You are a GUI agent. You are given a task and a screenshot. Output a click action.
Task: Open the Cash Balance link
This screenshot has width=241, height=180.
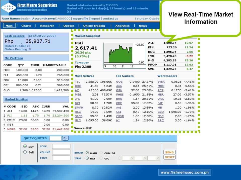point(15,36)
